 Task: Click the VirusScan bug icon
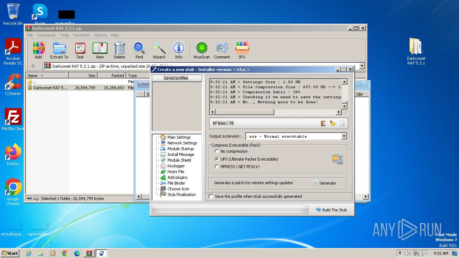coord(202,50)
